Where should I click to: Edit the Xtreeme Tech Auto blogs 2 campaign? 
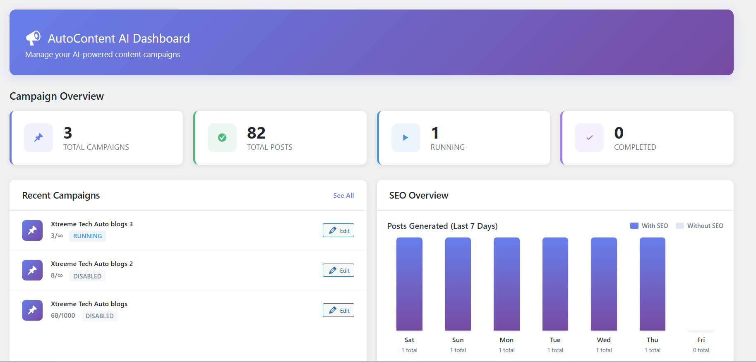coord(338,270)
